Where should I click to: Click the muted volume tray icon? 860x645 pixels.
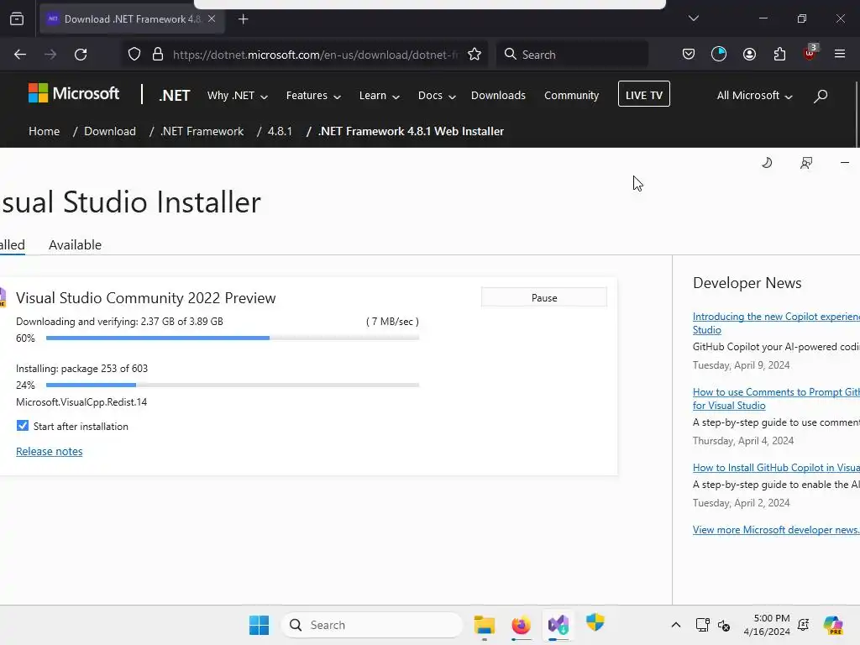pyautogui.click(x=724, y=625)
